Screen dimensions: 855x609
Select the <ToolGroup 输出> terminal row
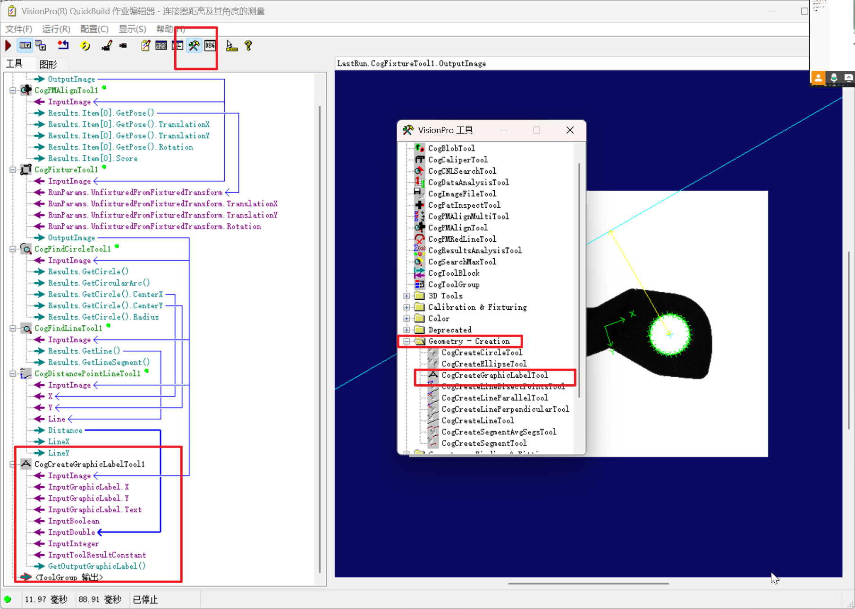point(68,577)
